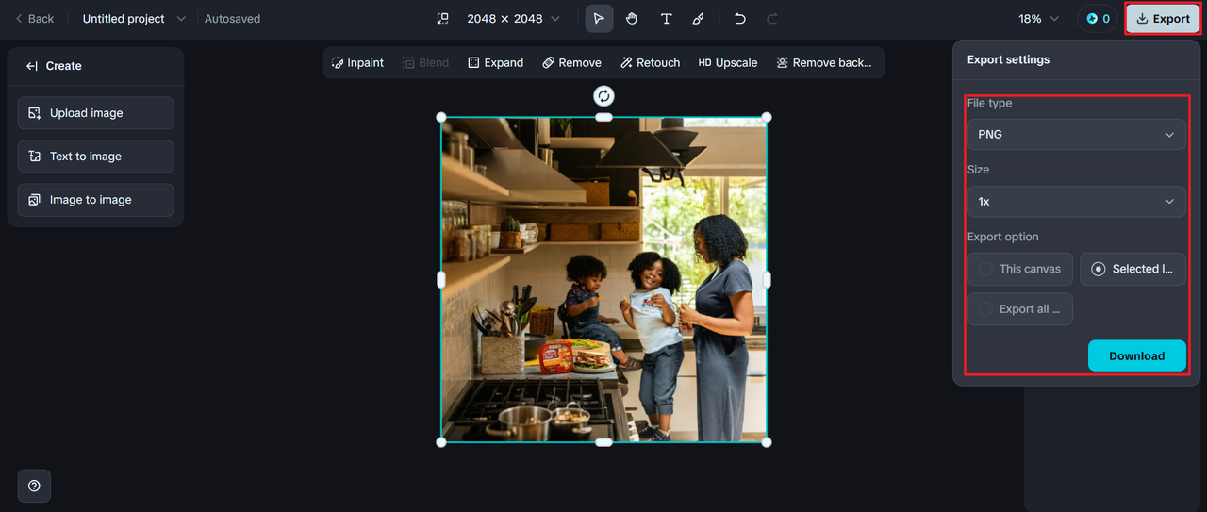The height and width of the screenshot is (512, 1207).
Task: Click the Back arrow button
Action: [x=34, y=19]
